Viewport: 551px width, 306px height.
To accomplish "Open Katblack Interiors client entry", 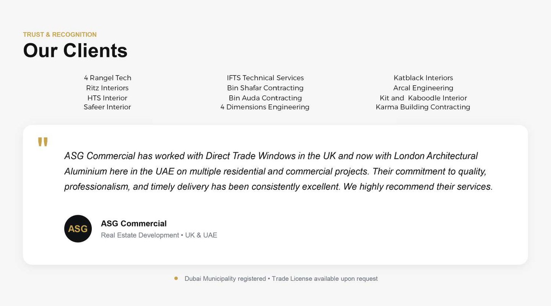I will (423, 78).
